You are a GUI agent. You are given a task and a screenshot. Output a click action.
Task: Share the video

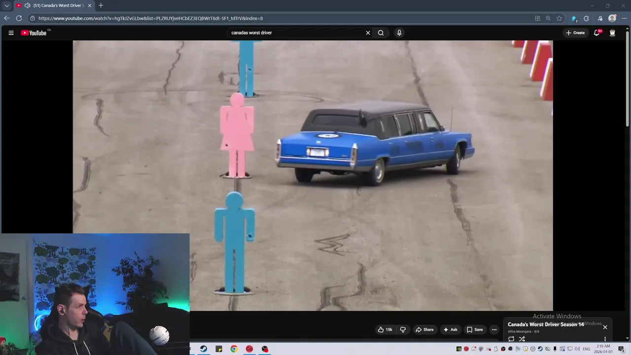coord(424,329)
